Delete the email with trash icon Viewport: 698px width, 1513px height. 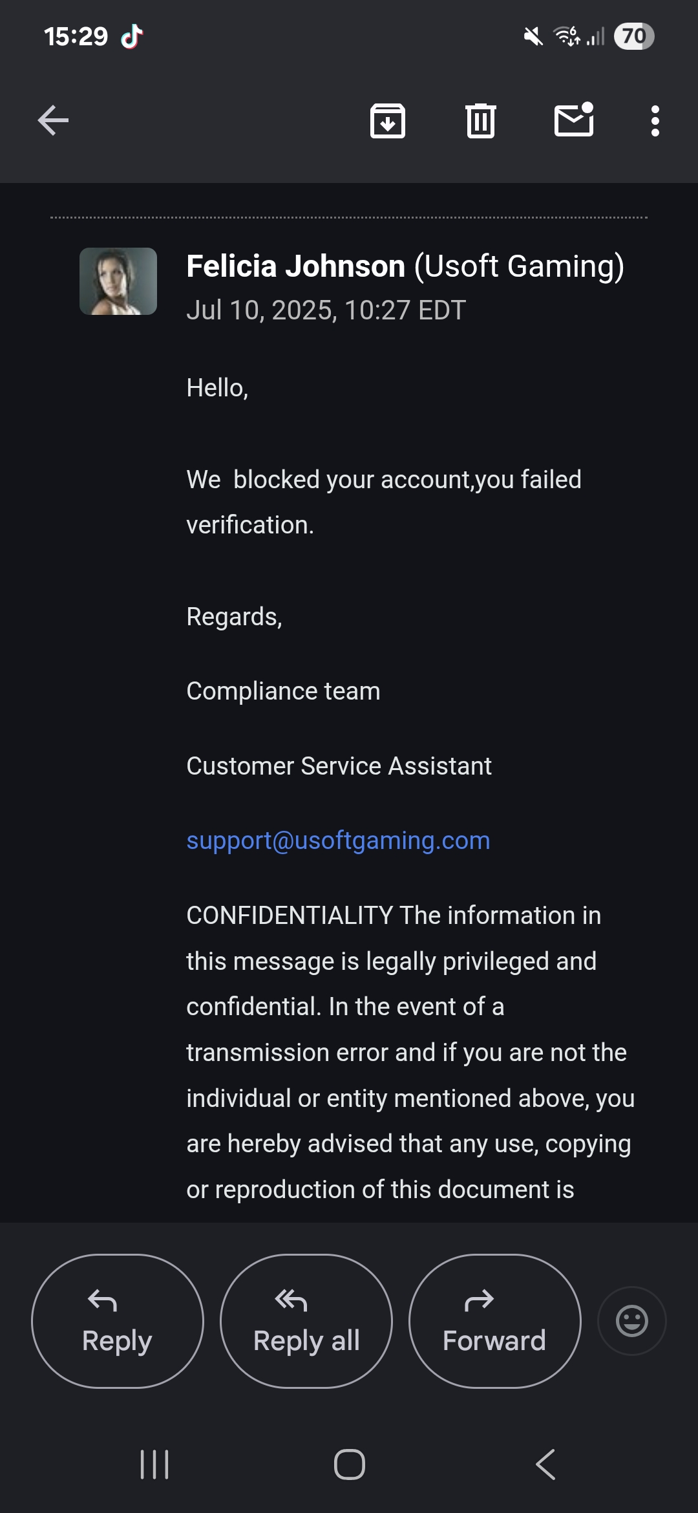(x=481, y=121)
